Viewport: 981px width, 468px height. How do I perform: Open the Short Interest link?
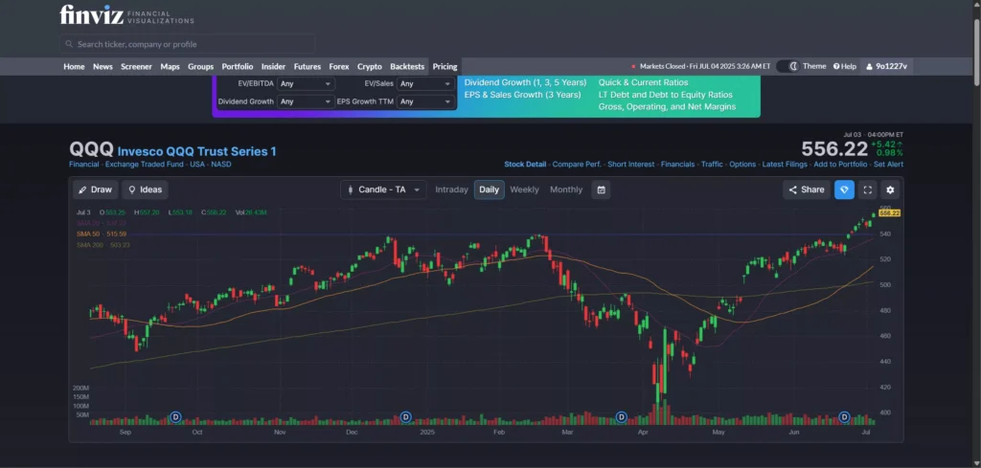tap(631, 165)
